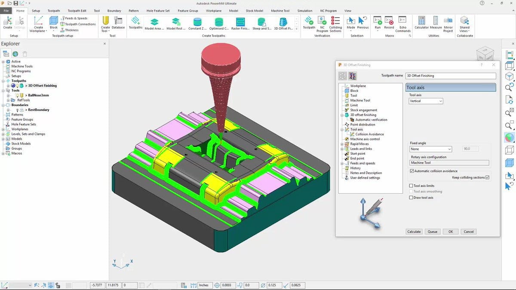Click the Previous selection icon
The height and width of the screenshot is (290, 516).
click(363, 23)
